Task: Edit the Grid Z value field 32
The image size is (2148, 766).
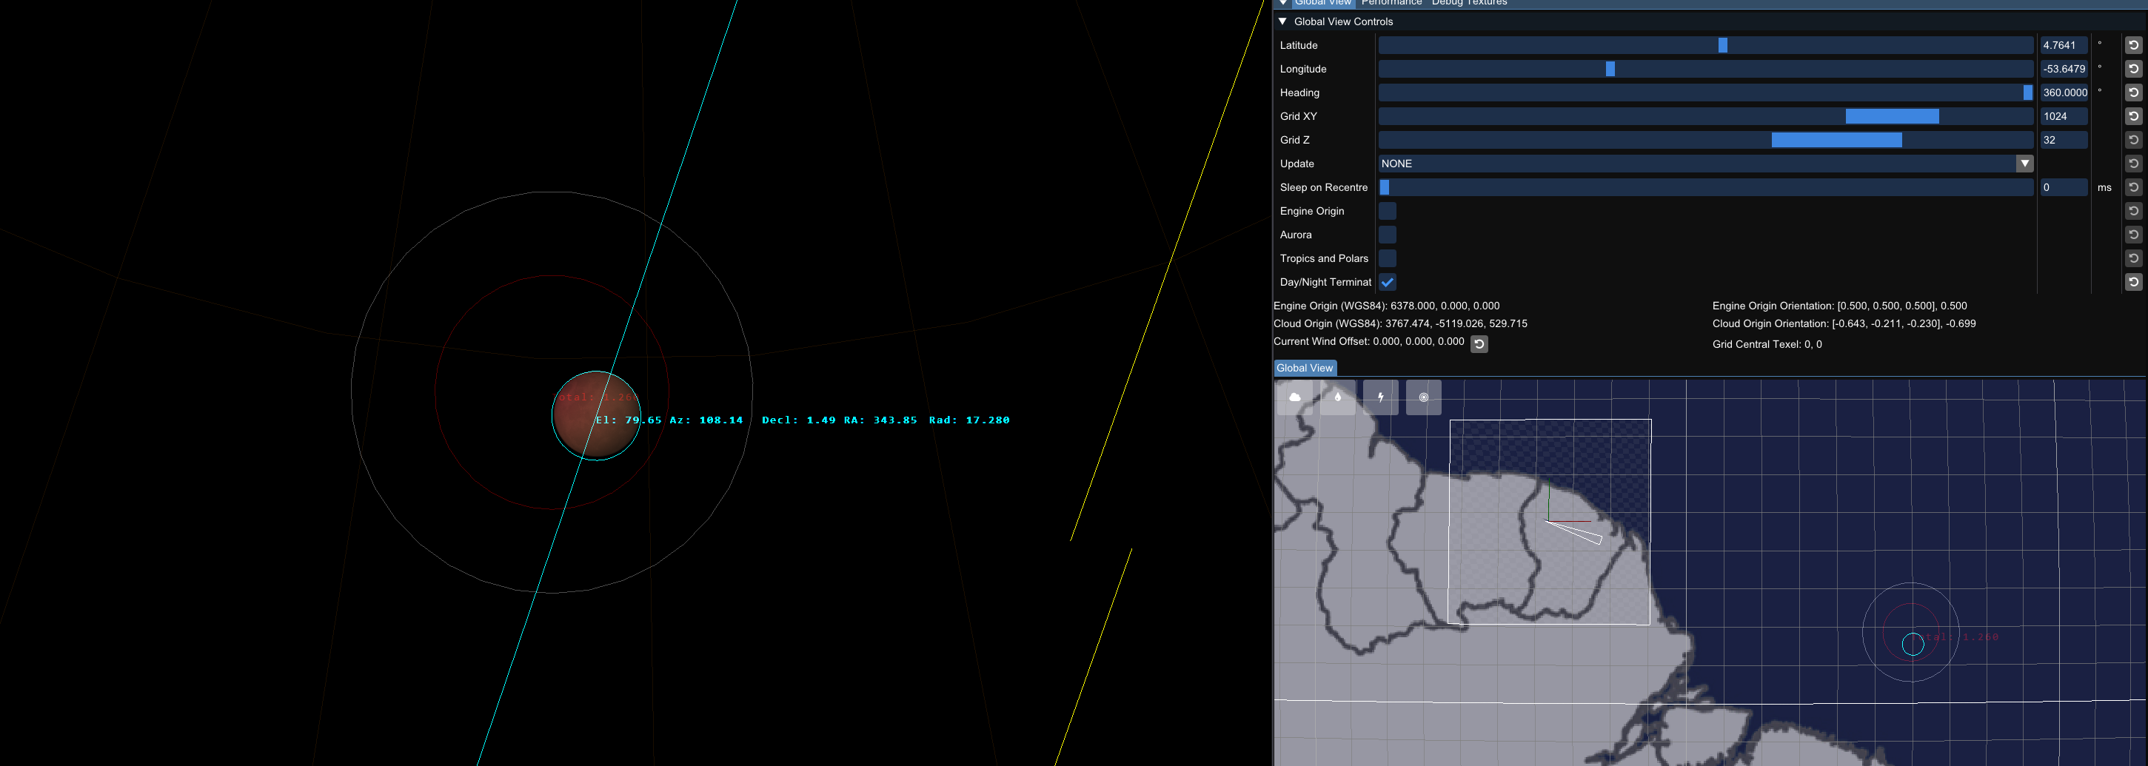Action: point(2064,140)
